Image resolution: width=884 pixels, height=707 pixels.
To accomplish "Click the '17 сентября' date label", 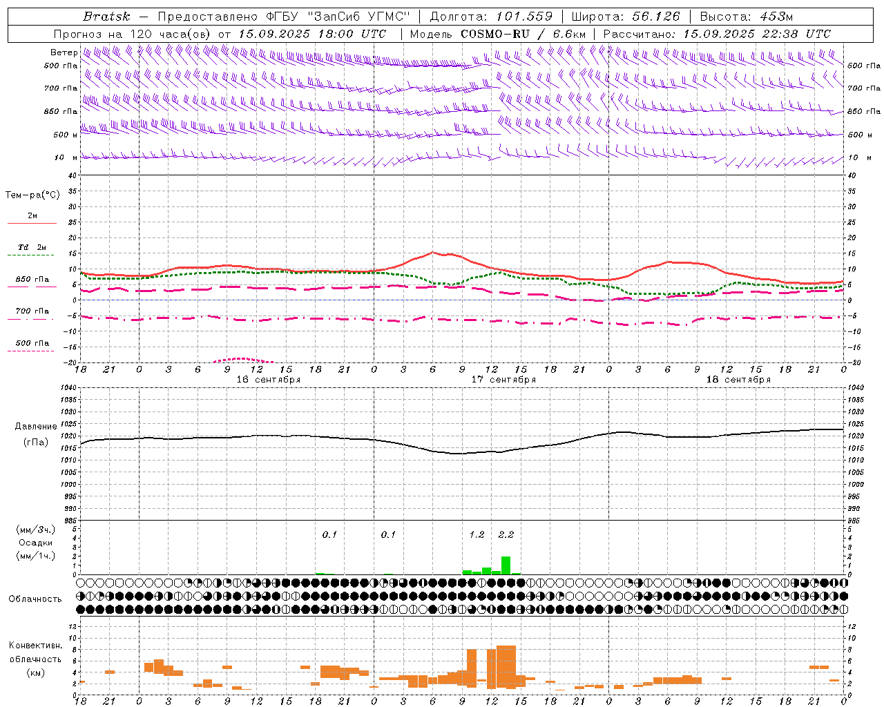I will click(503, 380).
